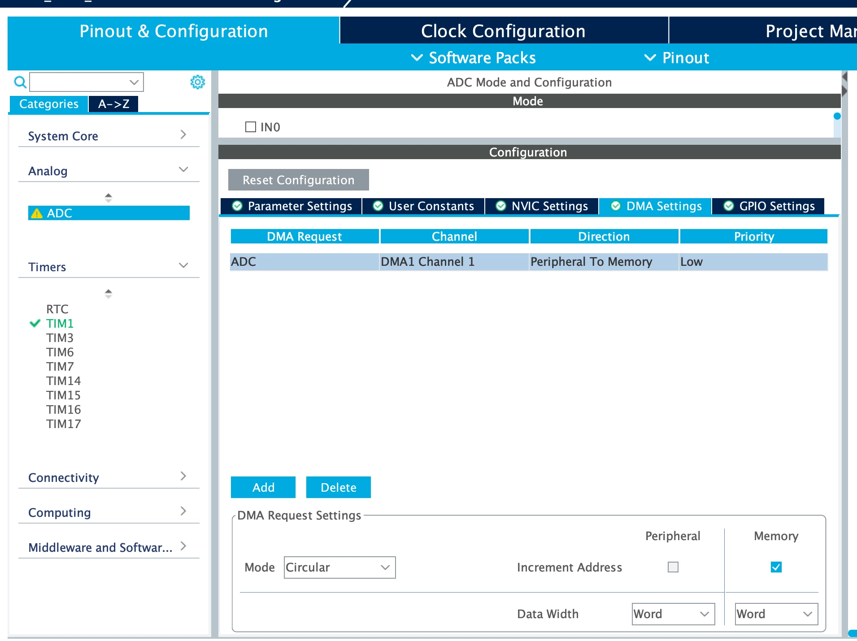
Task: Click the DMA Request column header
Action: (305, 236)
